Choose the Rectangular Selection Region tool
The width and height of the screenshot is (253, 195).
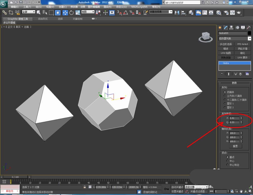[51, 13]
